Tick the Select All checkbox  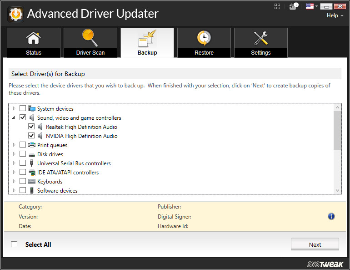coord(14,245)
